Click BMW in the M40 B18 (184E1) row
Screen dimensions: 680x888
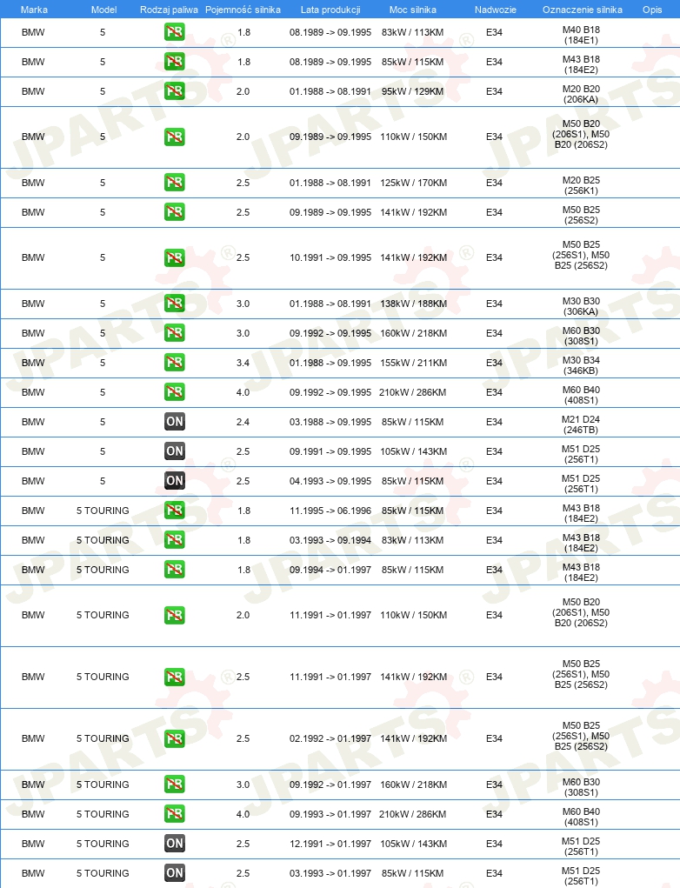(33, 32)
